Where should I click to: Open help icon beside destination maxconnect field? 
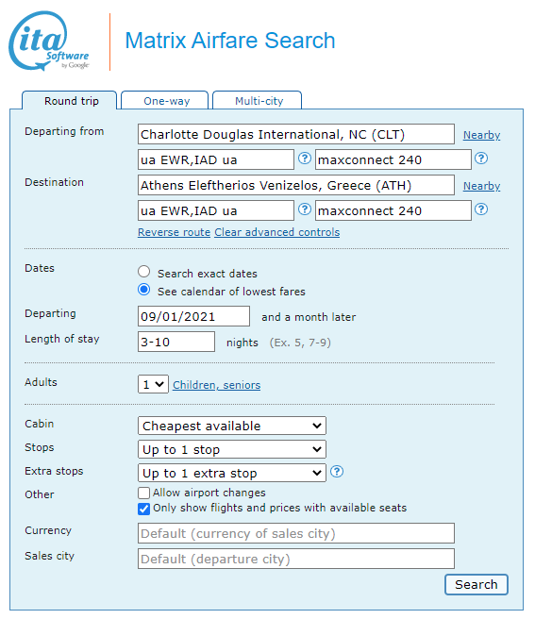pos(481,209)
